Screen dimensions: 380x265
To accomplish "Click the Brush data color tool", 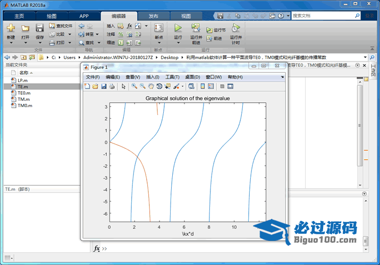I will [176, 86].
